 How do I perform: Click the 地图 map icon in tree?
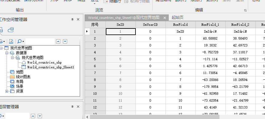click(x=12, y=72)
